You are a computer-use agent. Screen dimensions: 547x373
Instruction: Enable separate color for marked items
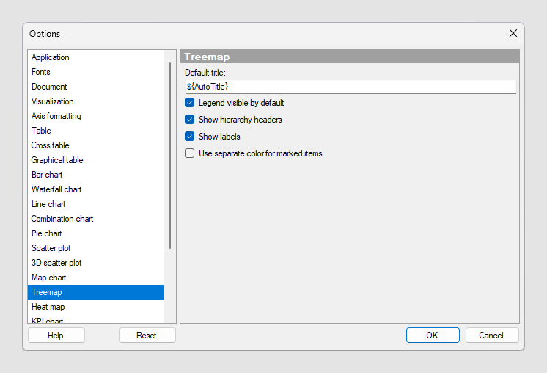(x=190, y=153)
